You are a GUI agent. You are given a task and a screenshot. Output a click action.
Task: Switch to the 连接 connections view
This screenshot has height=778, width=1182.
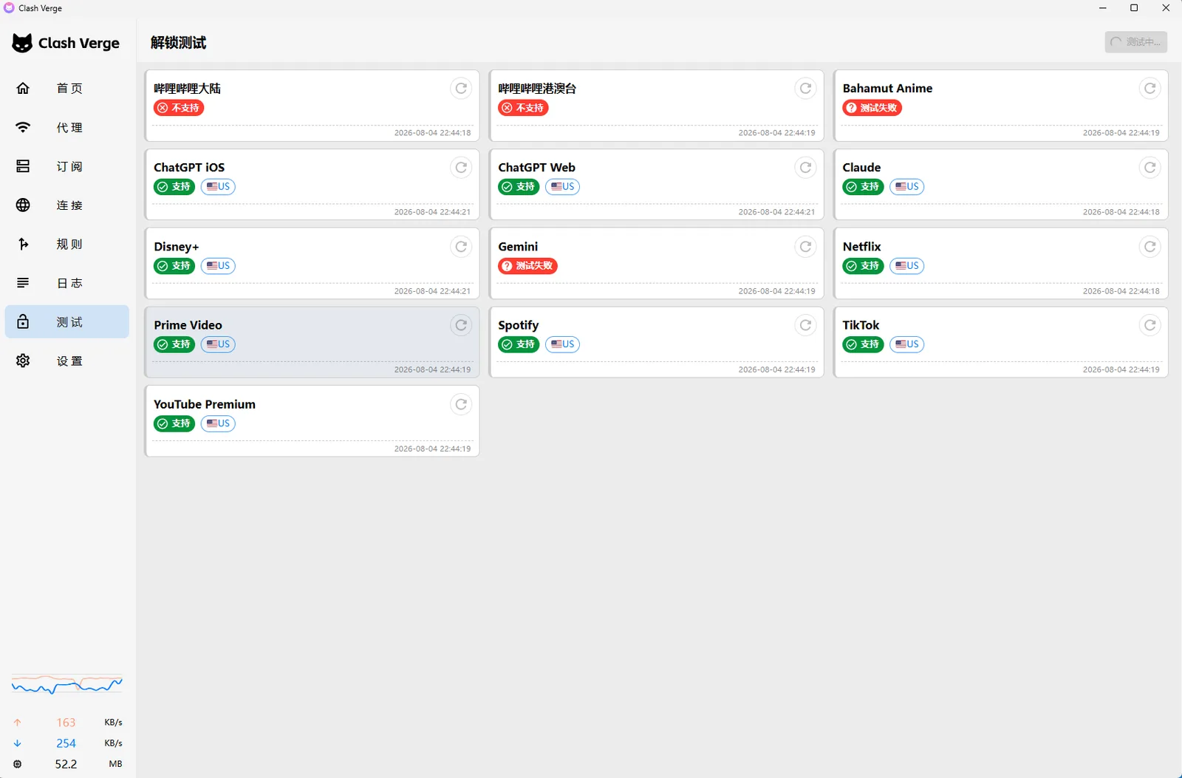[67, 205]
